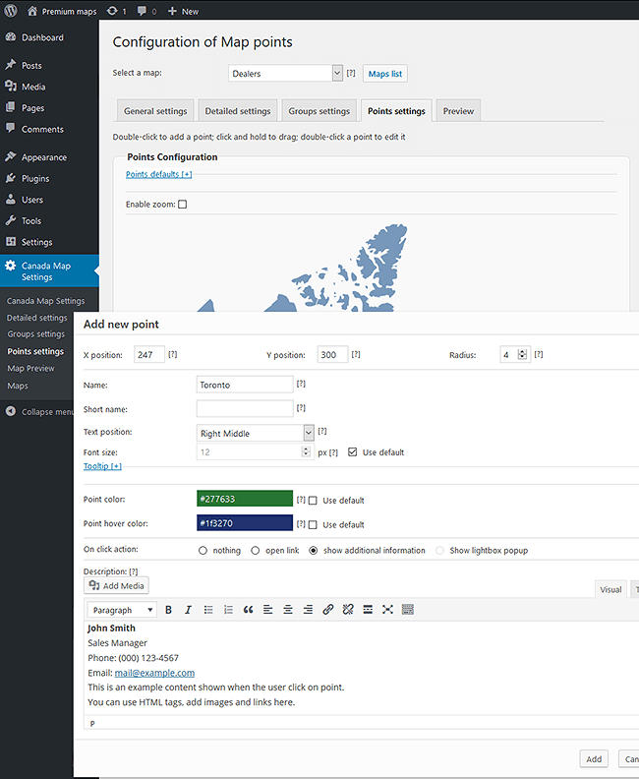Open Map Preview submenu item
The height and width of the screenshot is (779, 639).
click(30, 368)
